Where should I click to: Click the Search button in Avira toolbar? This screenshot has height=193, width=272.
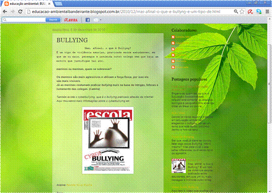[53, 20]
